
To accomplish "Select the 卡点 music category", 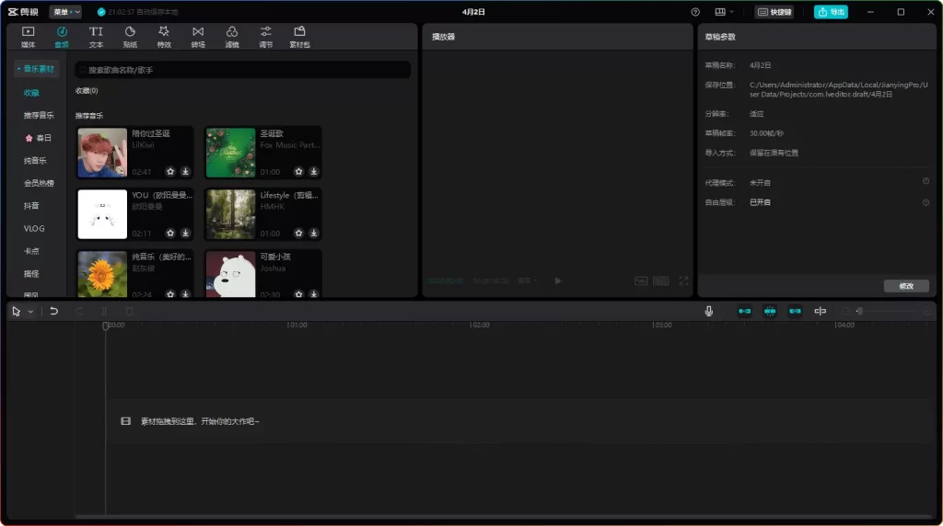I will click(31, 251).
